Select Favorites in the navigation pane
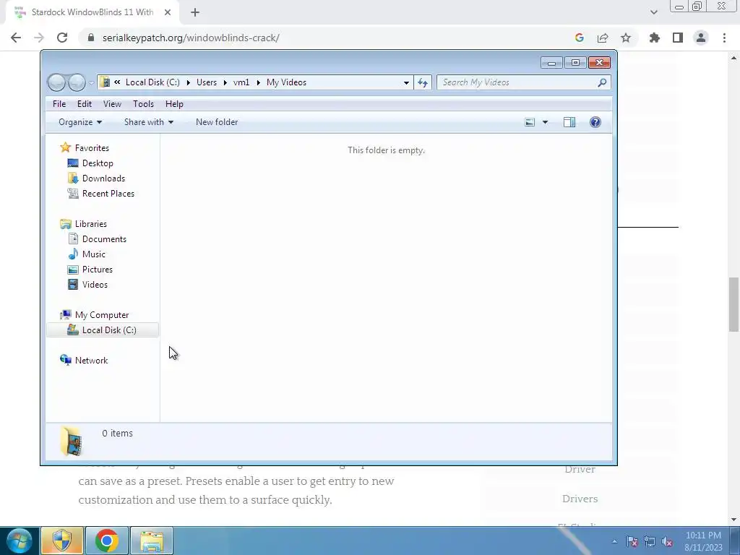Viewport: 740px width, 555px height. pos(92,147)
